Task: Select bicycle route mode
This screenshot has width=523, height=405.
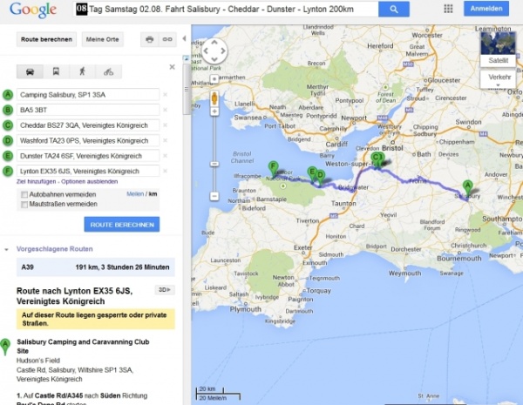Action: click(x=109, y=72)
